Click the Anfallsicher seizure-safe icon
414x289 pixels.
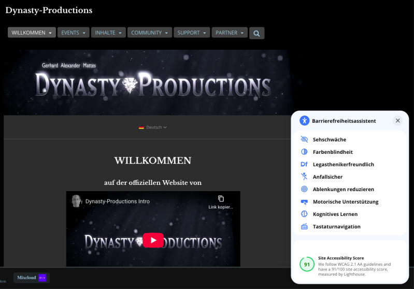304,177
